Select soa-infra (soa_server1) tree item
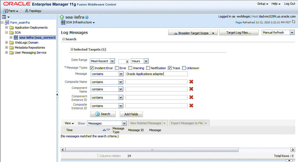This screenshot has width=298, height=162. tap(37, 37)
